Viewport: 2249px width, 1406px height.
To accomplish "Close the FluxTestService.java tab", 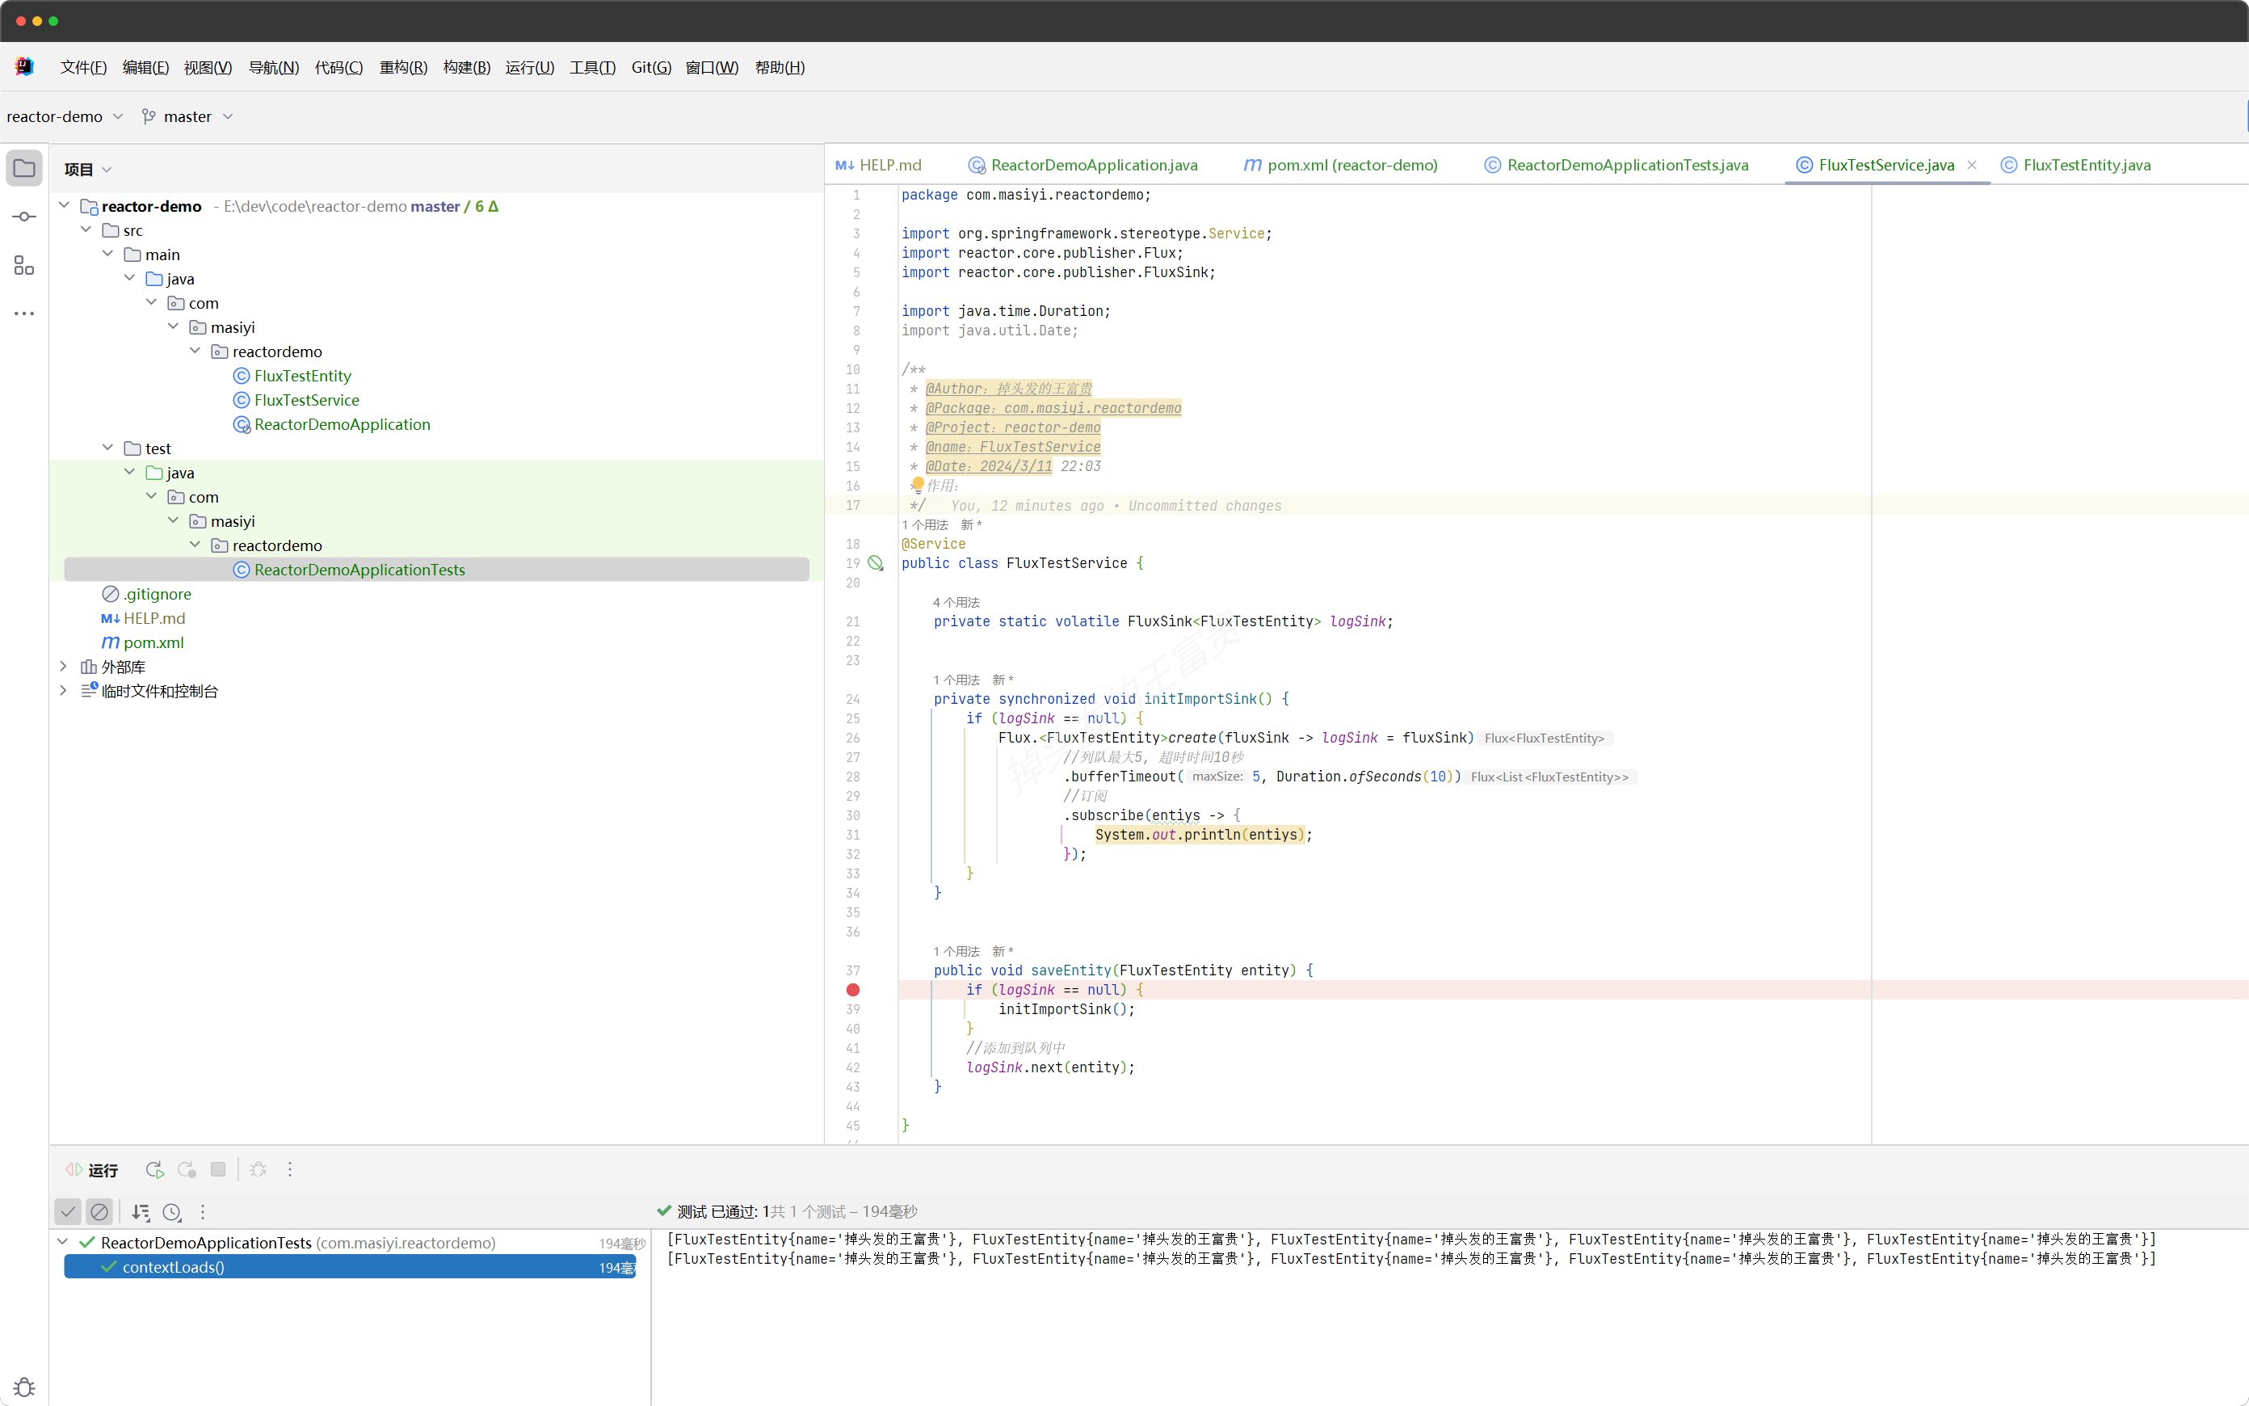I will 1971,165.
